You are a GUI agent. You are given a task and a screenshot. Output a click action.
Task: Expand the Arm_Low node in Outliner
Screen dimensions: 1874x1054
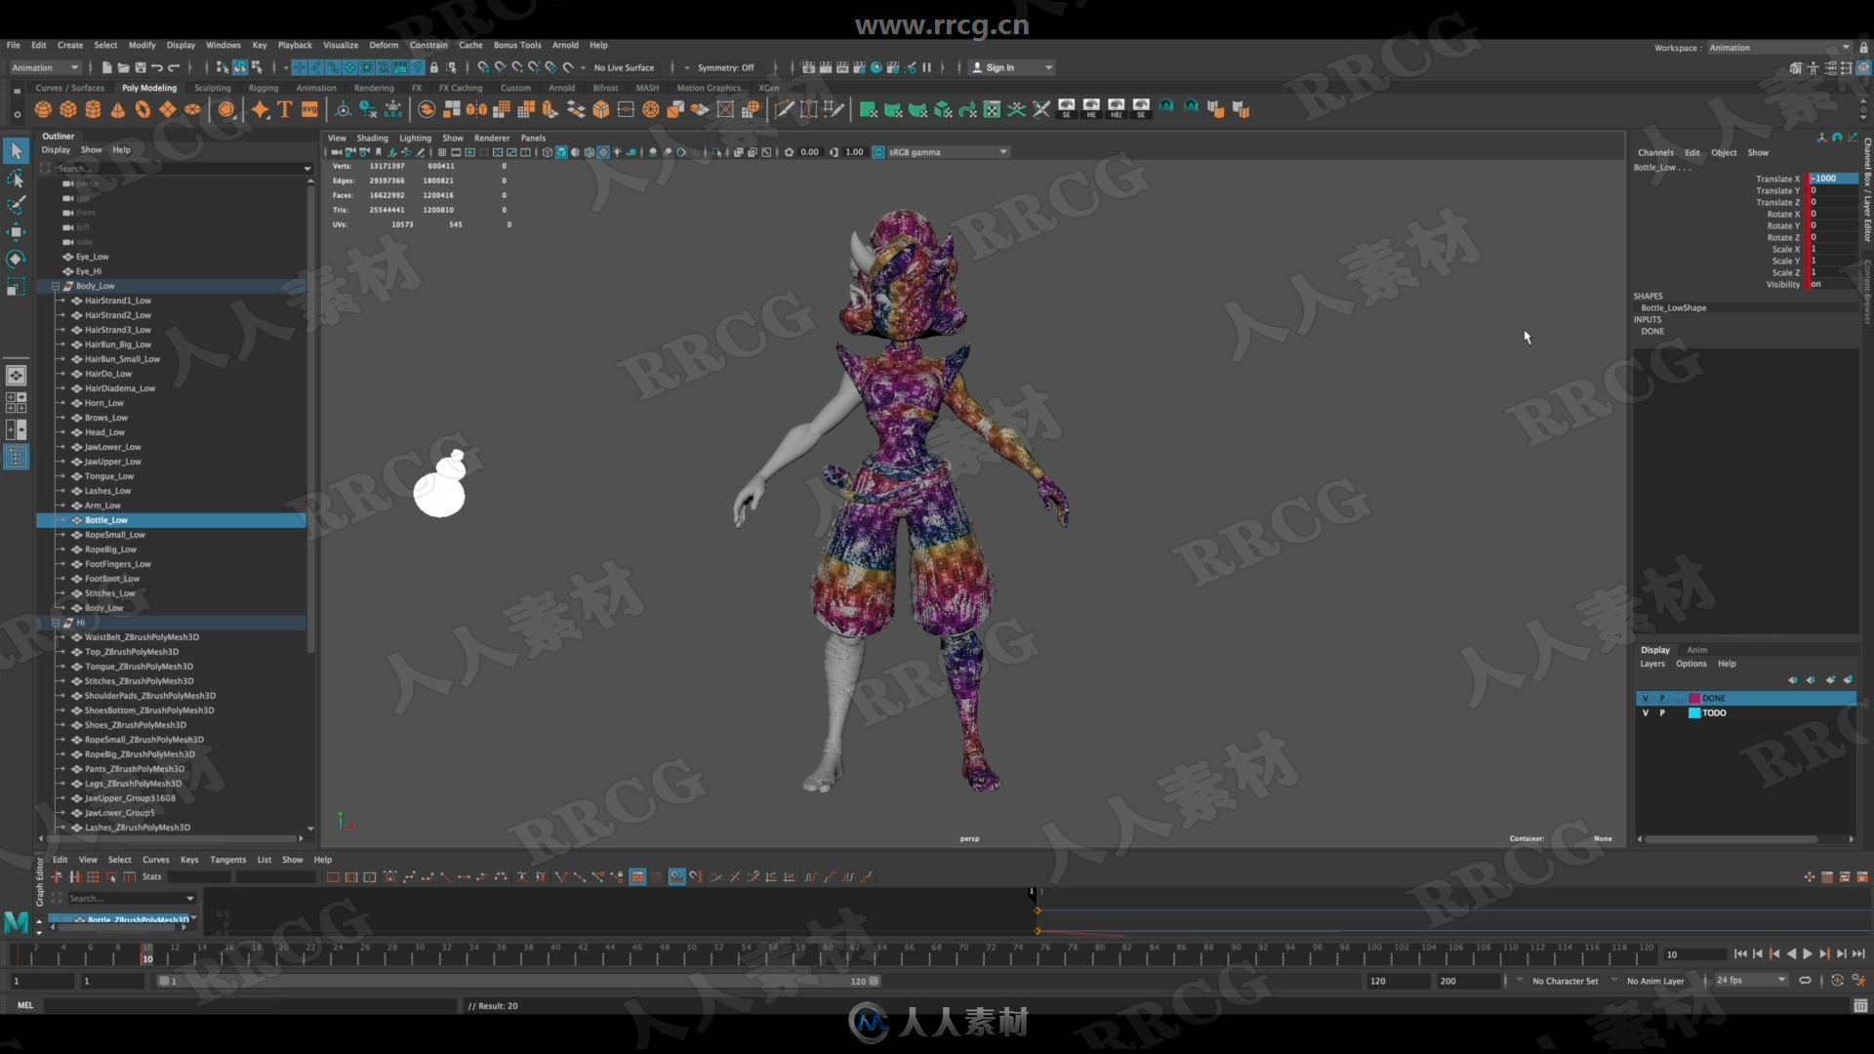[62, 506]
